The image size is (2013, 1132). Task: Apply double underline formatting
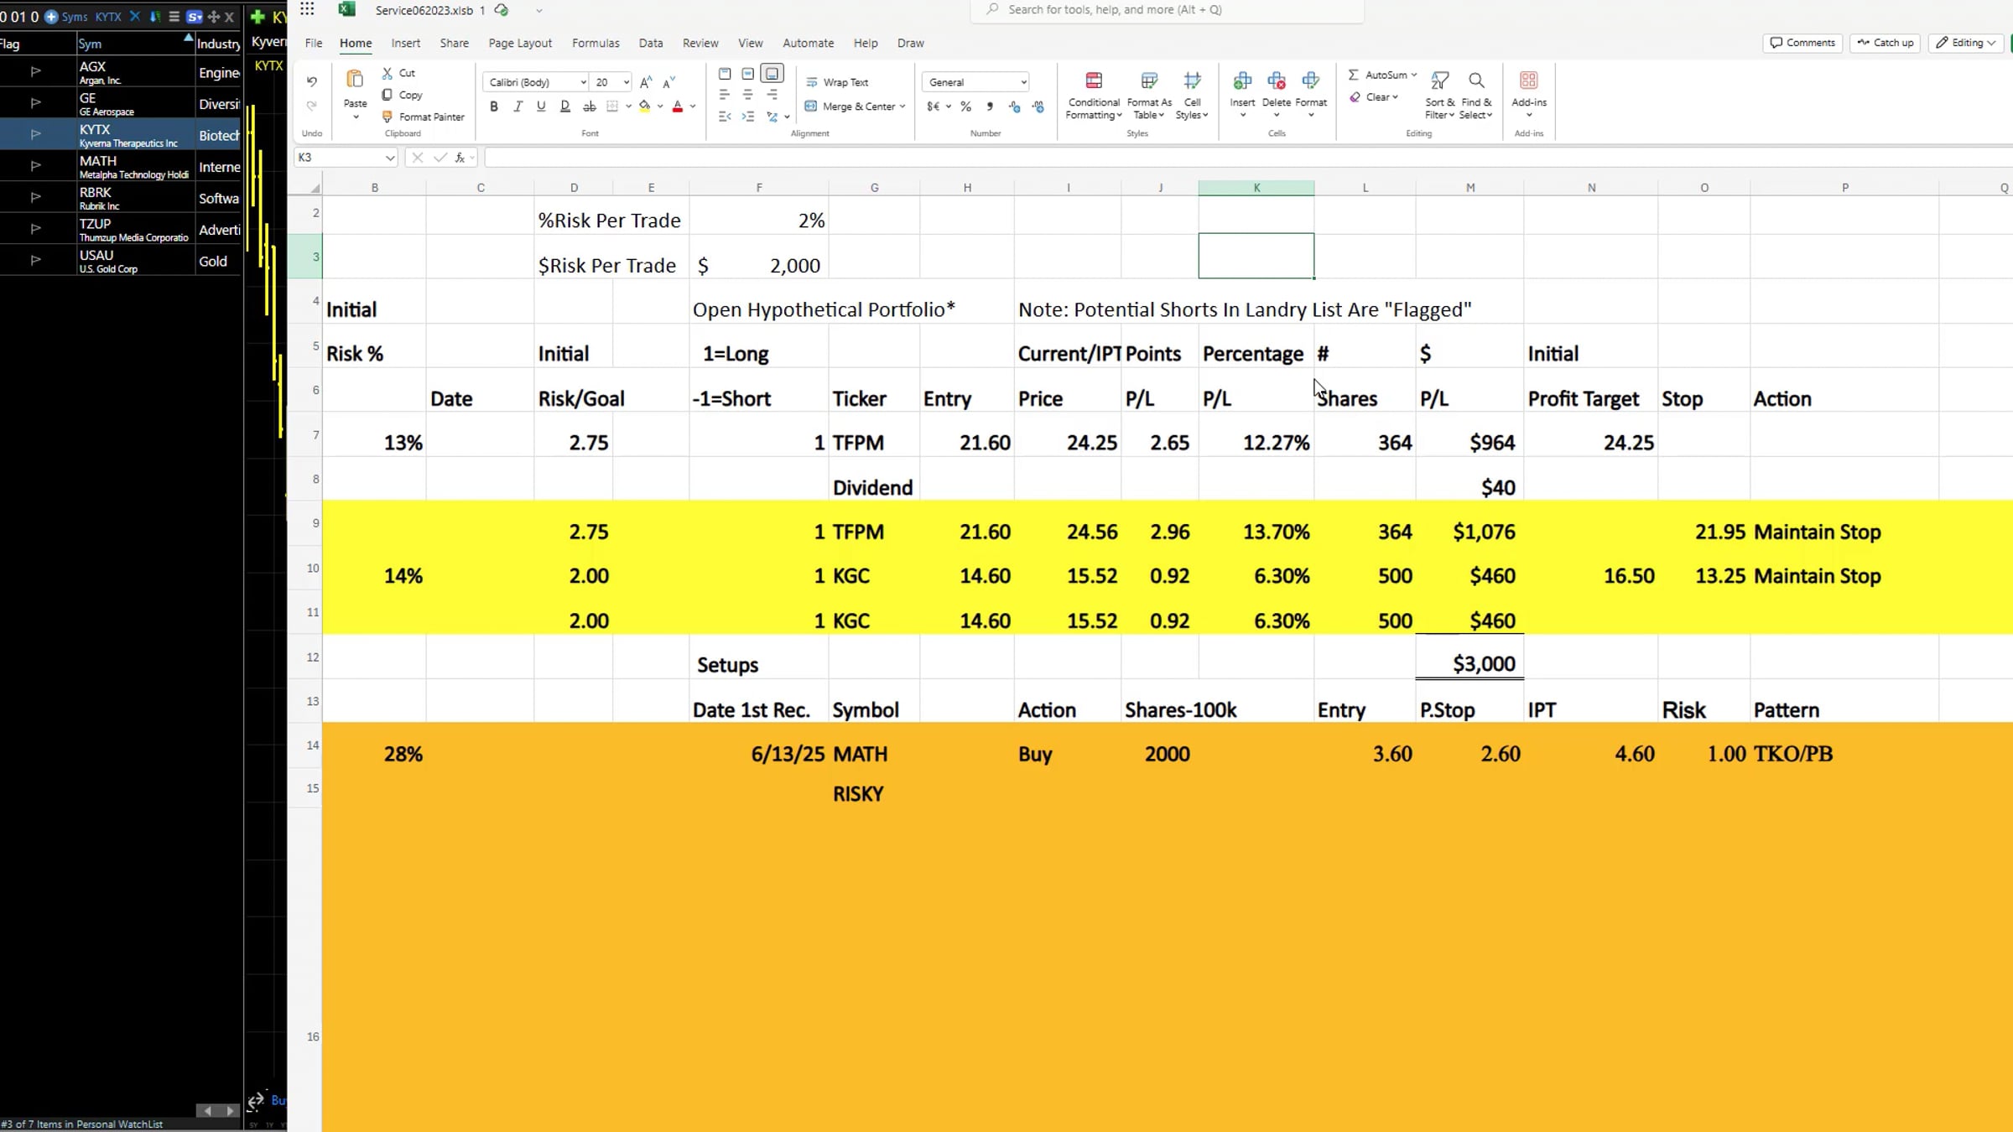pyautogui.click(x=565, y=106)
